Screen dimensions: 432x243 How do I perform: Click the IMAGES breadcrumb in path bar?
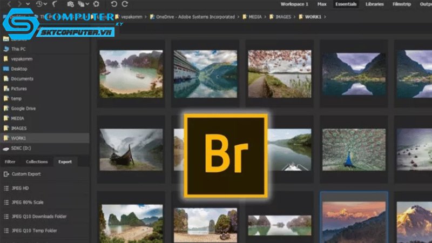tap(283, 17)
